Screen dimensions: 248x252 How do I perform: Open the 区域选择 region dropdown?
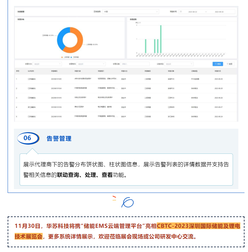(130, 12)
